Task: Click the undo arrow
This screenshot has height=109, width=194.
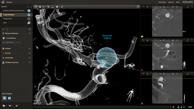Action: [3, 29]
